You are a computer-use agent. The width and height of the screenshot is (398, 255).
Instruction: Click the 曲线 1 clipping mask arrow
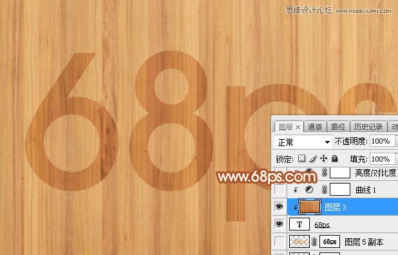[296, 190]
